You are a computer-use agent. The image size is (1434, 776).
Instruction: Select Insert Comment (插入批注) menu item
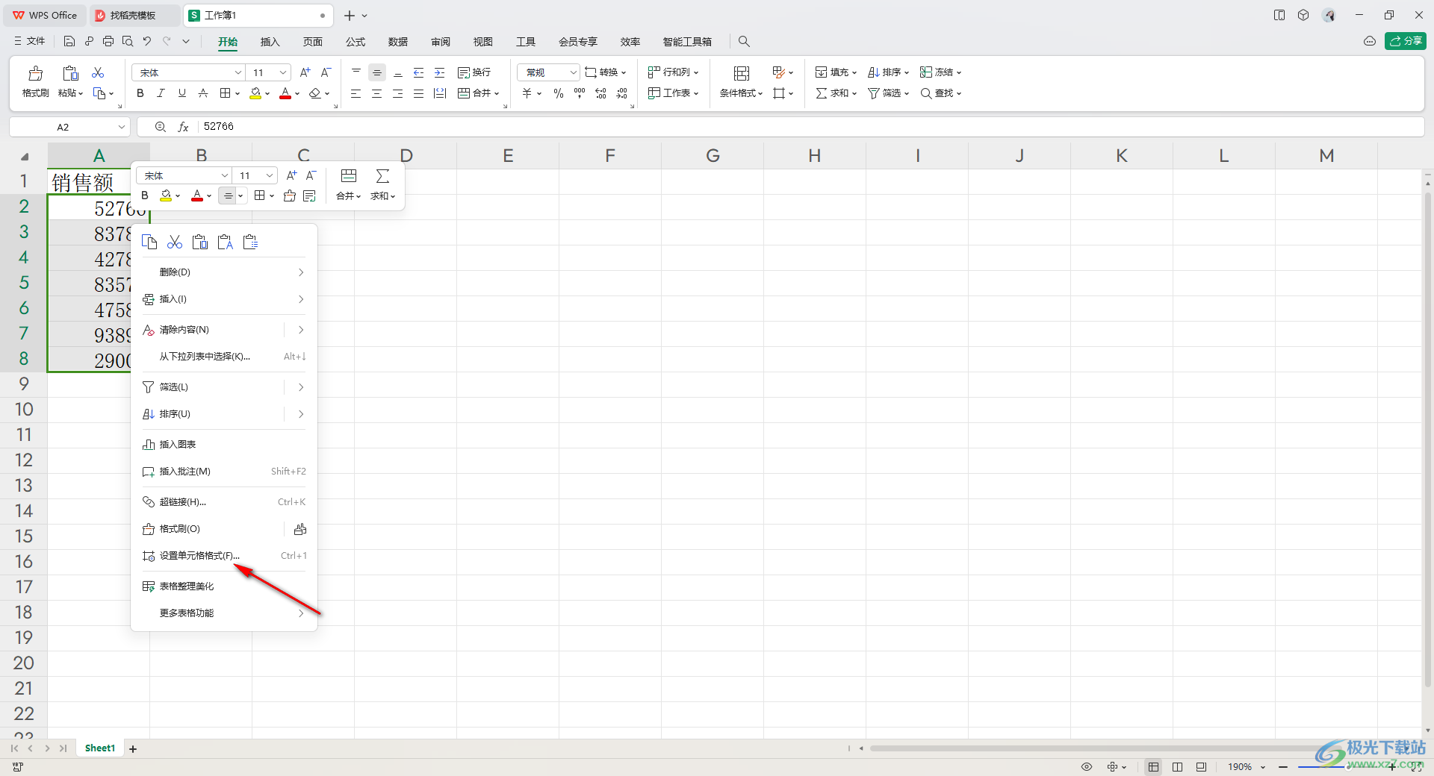224,472
